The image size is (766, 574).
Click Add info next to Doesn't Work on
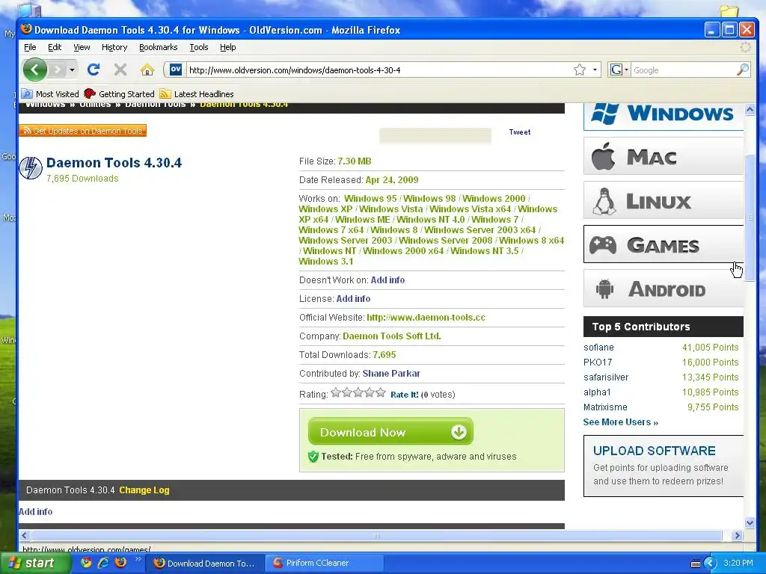[x=387, y=280]
